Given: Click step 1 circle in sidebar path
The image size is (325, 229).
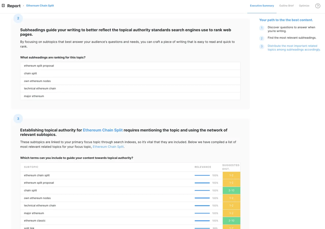Looking at the screenshot, I should (x=262, y=28).
